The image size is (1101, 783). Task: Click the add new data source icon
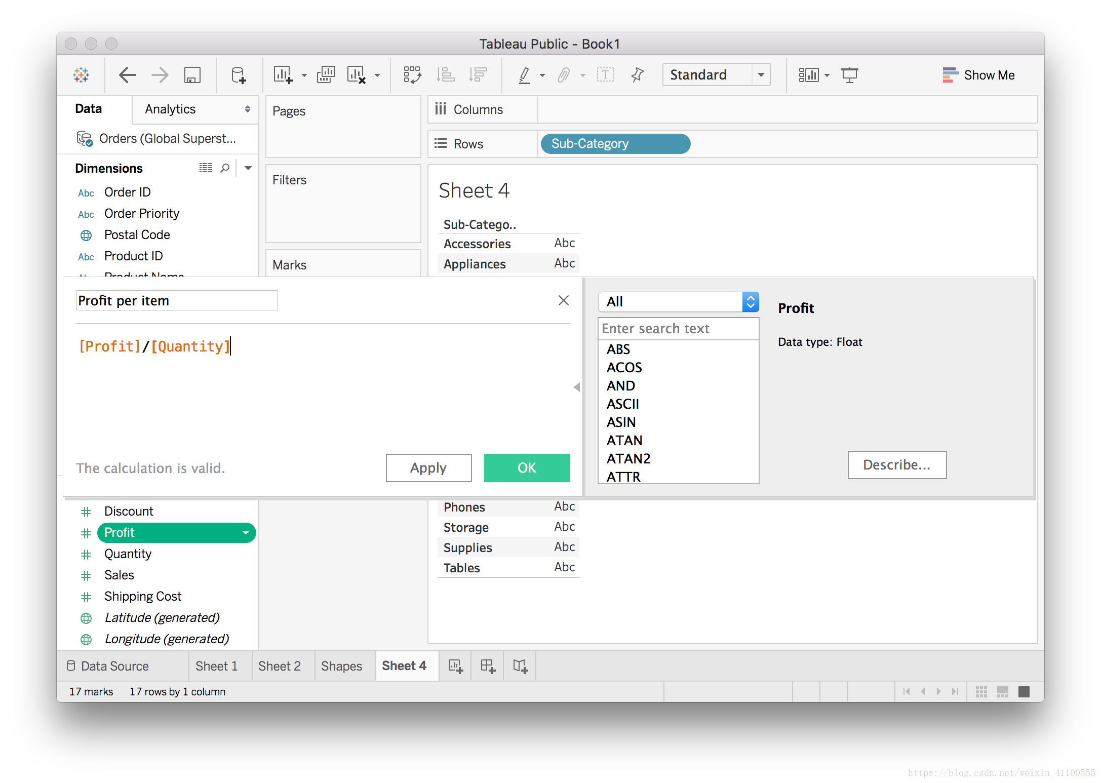239,75
